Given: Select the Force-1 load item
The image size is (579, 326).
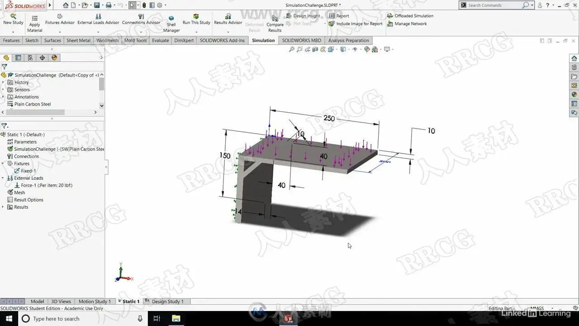Looking at the screenshot, I should (43, 185).
